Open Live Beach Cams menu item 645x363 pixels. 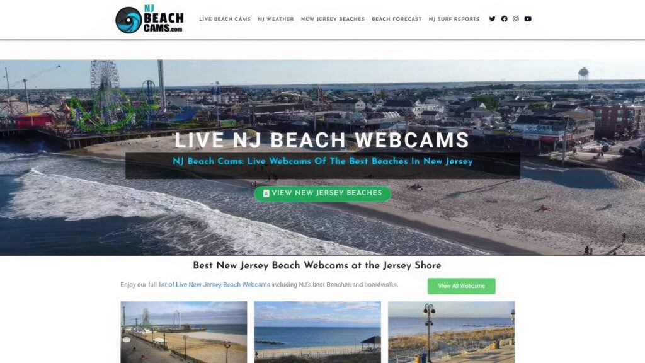[225, 19]
